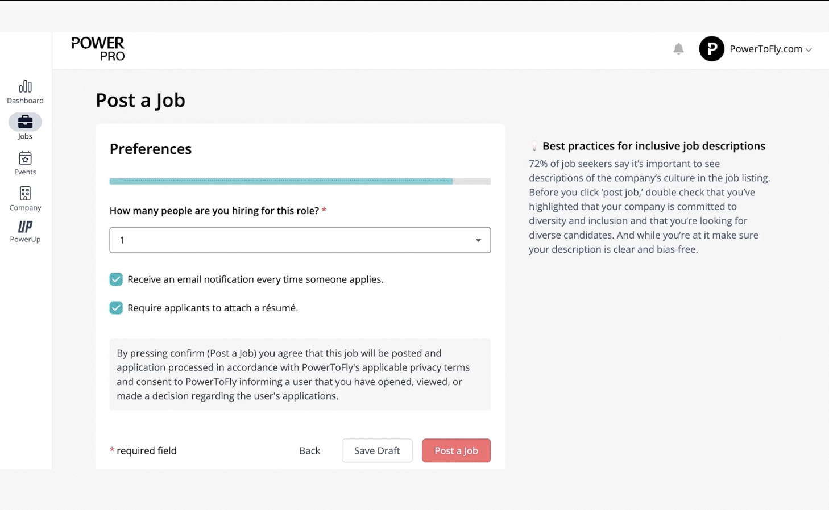The width and height of the screenshot is (829, 510).
Task: Open the PowerUp UP icon
Action: (x=25, y=227)
